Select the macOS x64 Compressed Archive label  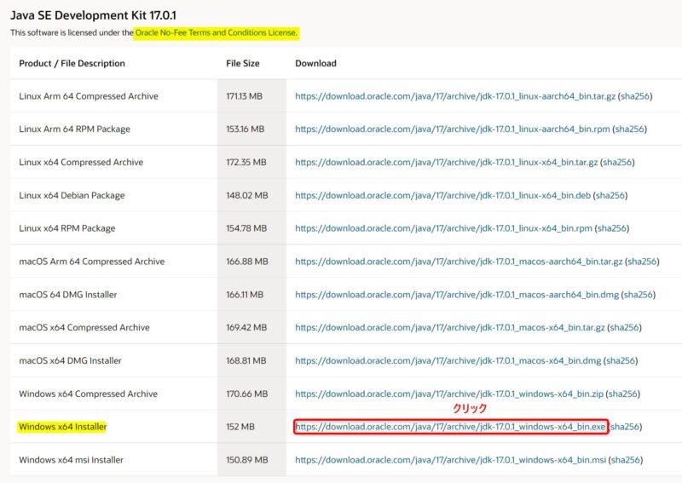84,327
